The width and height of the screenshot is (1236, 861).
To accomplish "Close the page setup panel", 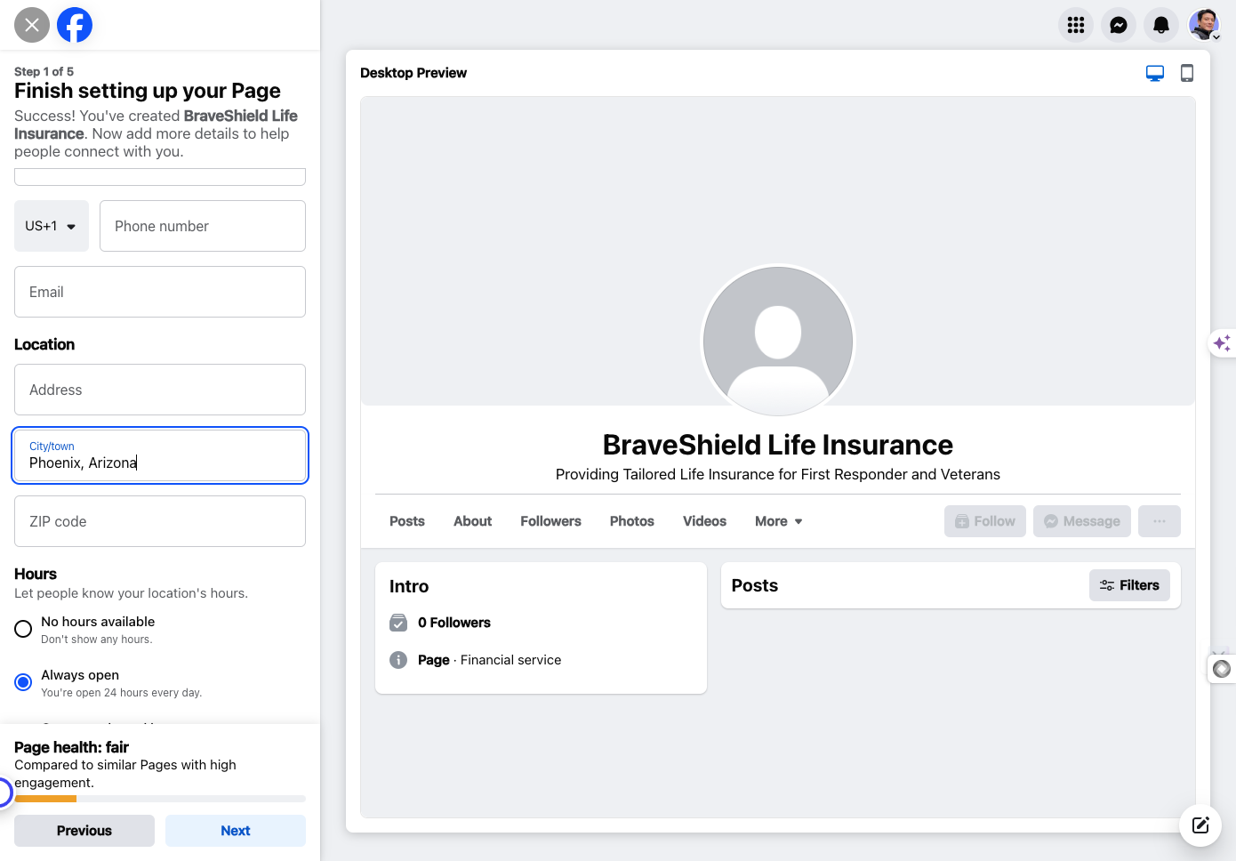I will coord(32,25).
